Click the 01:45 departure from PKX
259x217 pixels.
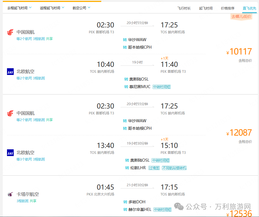[x=105, y=187]
